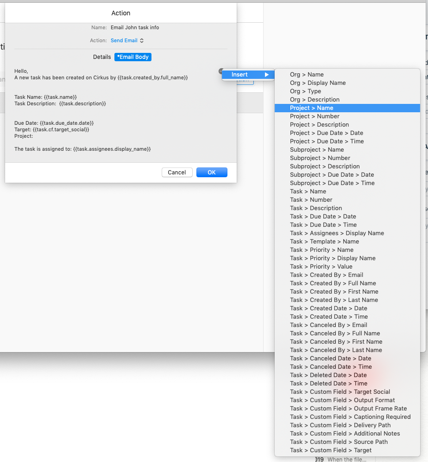
Task: Insert the Project > Name placeholder
Action: tap(312, 108)
